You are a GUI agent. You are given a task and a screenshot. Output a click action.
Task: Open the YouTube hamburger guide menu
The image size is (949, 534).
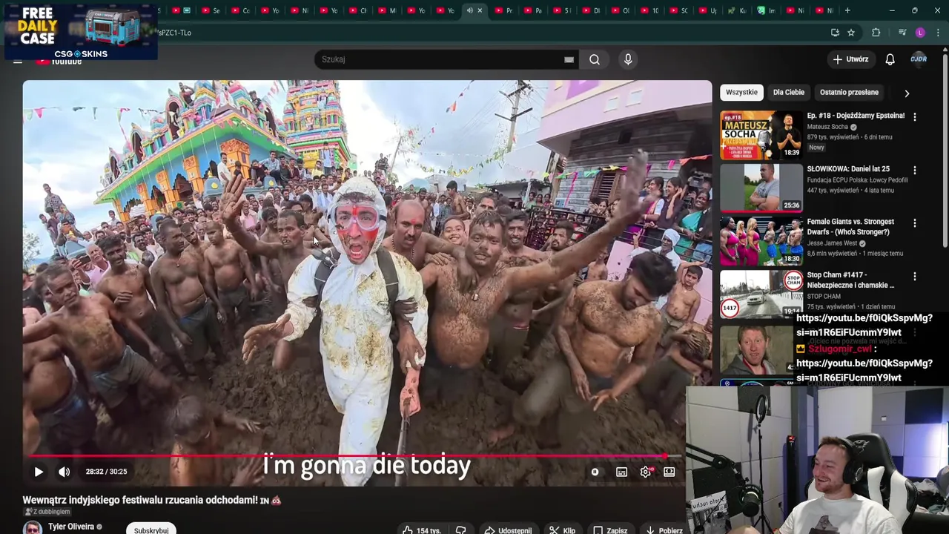pos(18,61)
